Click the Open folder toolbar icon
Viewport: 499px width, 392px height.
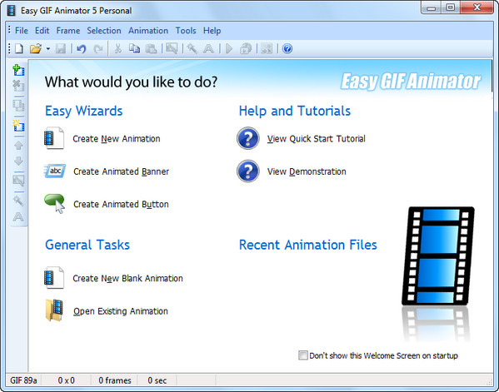(x=36, y=48)
